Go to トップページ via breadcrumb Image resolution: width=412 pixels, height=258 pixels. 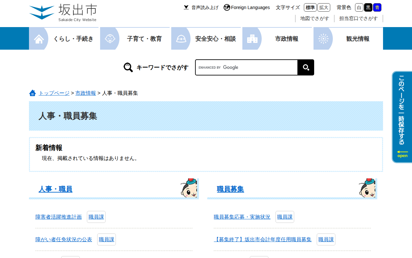coord(54,93)
